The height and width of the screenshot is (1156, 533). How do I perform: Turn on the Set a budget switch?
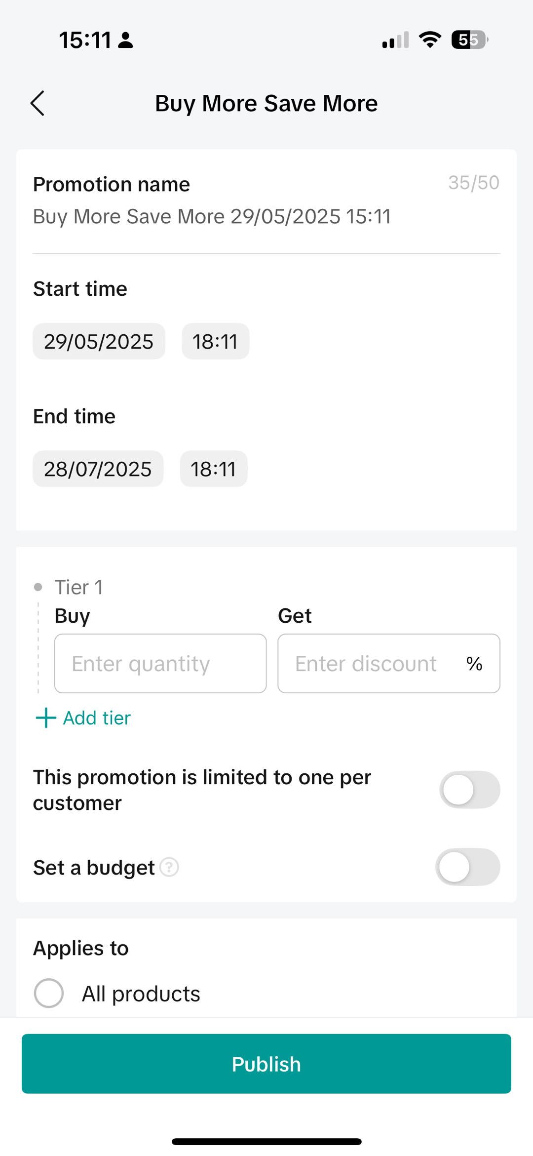[x=467, y=867]
